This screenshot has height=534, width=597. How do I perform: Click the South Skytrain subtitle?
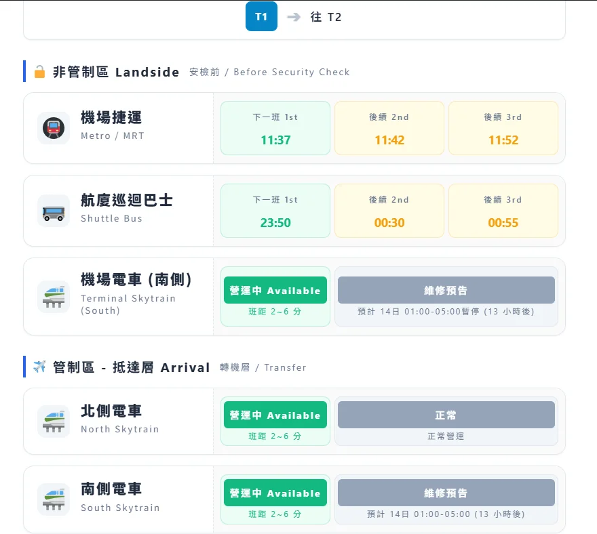(120, 508)
